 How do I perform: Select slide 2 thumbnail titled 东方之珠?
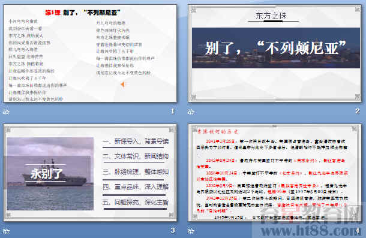point(275,53)
